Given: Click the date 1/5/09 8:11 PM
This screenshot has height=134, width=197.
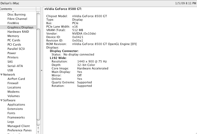Looking at the screenshot, I should coord(185,3).
